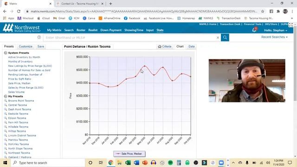Open the notifications bell icon
Image resolution: width=297 pixels, height=167 pixels.
click(x=254, y=30)
